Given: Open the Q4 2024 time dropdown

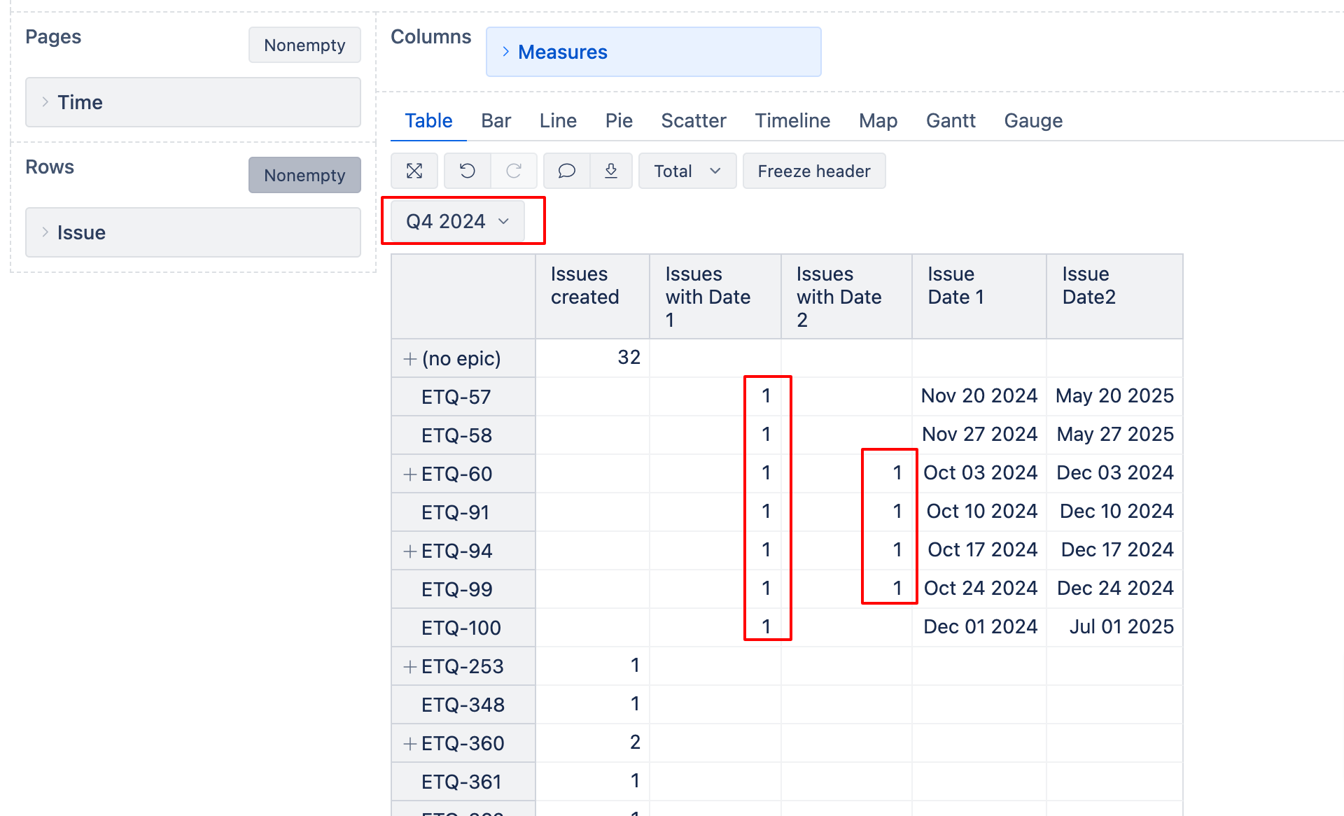Looking at the screenshot, I should (457, 221).
